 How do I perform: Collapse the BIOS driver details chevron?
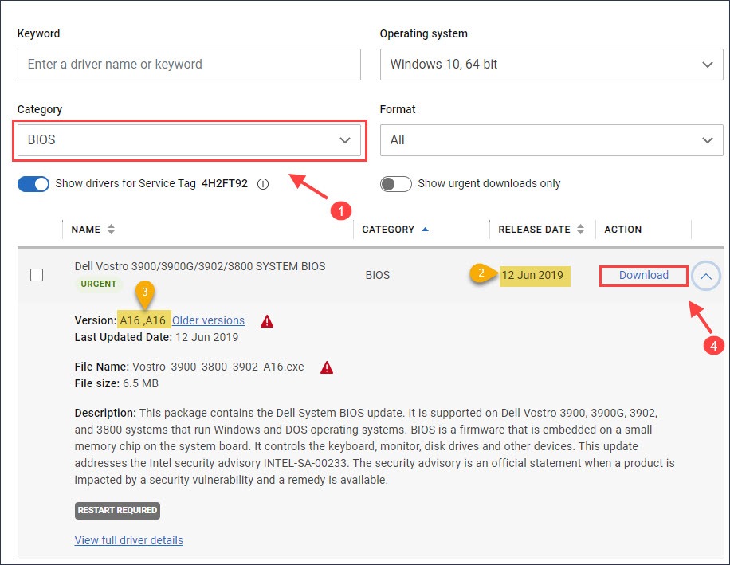coord(706,276)
